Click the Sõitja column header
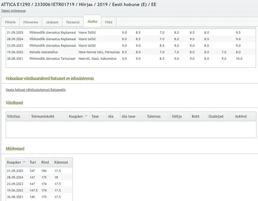 point(177,116)
